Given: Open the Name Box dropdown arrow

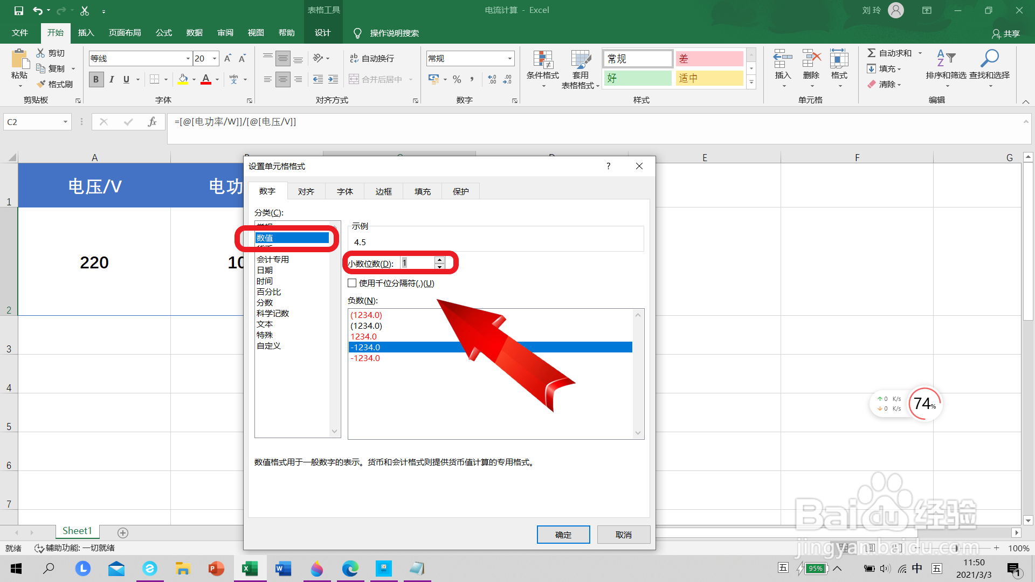Looking at the screenshot, I should [65, 122].
